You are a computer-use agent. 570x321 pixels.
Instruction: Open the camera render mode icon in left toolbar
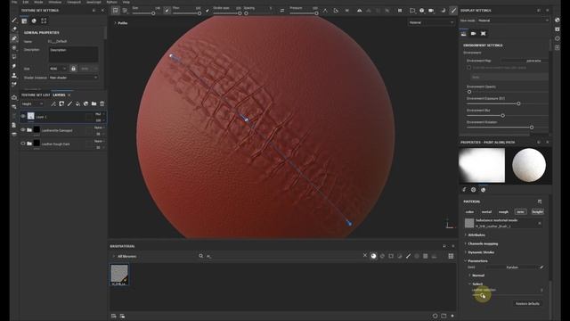tap(14, 97)
